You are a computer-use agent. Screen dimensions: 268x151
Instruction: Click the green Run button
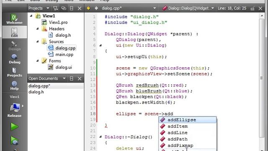coord(14,127)
